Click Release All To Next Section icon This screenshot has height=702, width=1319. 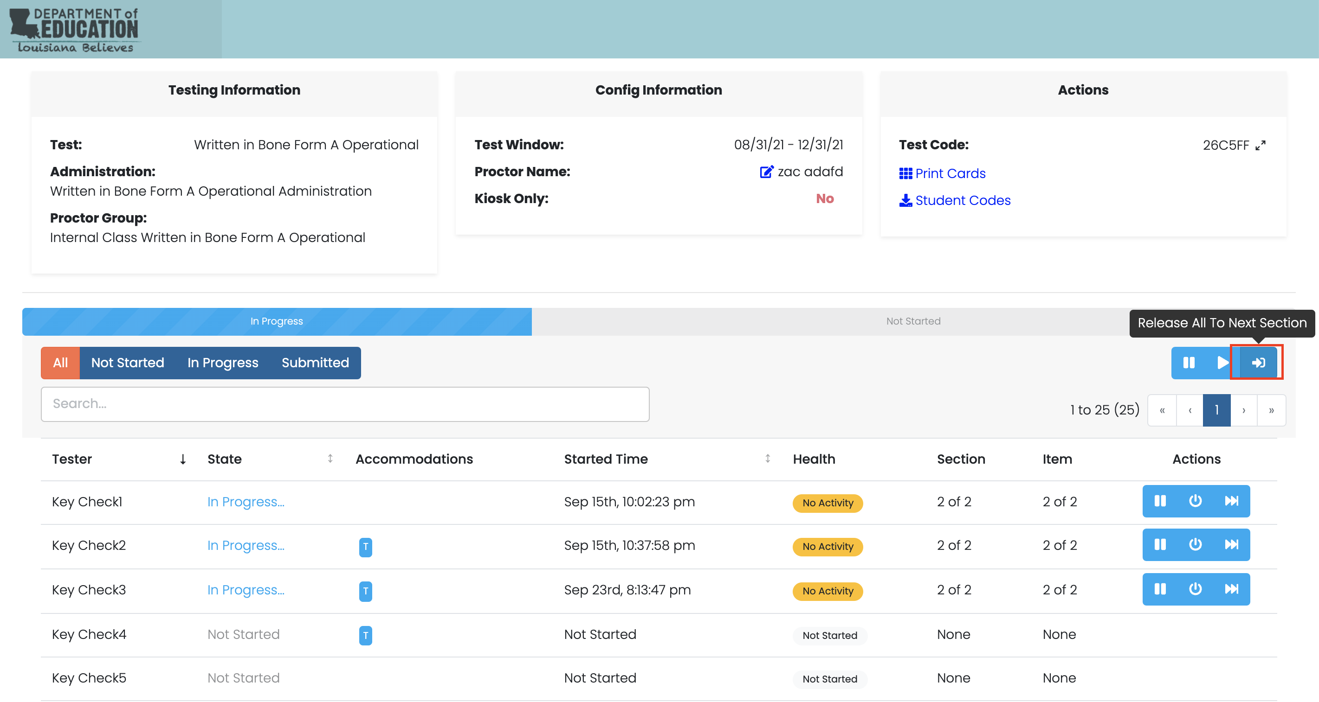click(x=1258, y=363)
